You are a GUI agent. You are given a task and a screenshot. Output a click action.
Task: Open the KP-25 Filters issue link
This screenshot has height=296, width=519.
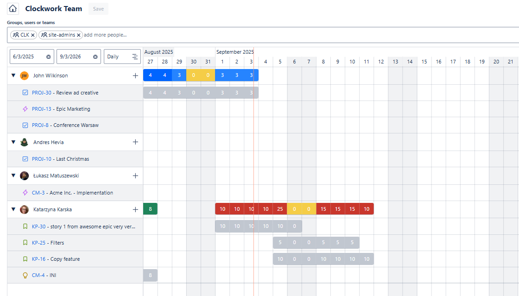38,243
